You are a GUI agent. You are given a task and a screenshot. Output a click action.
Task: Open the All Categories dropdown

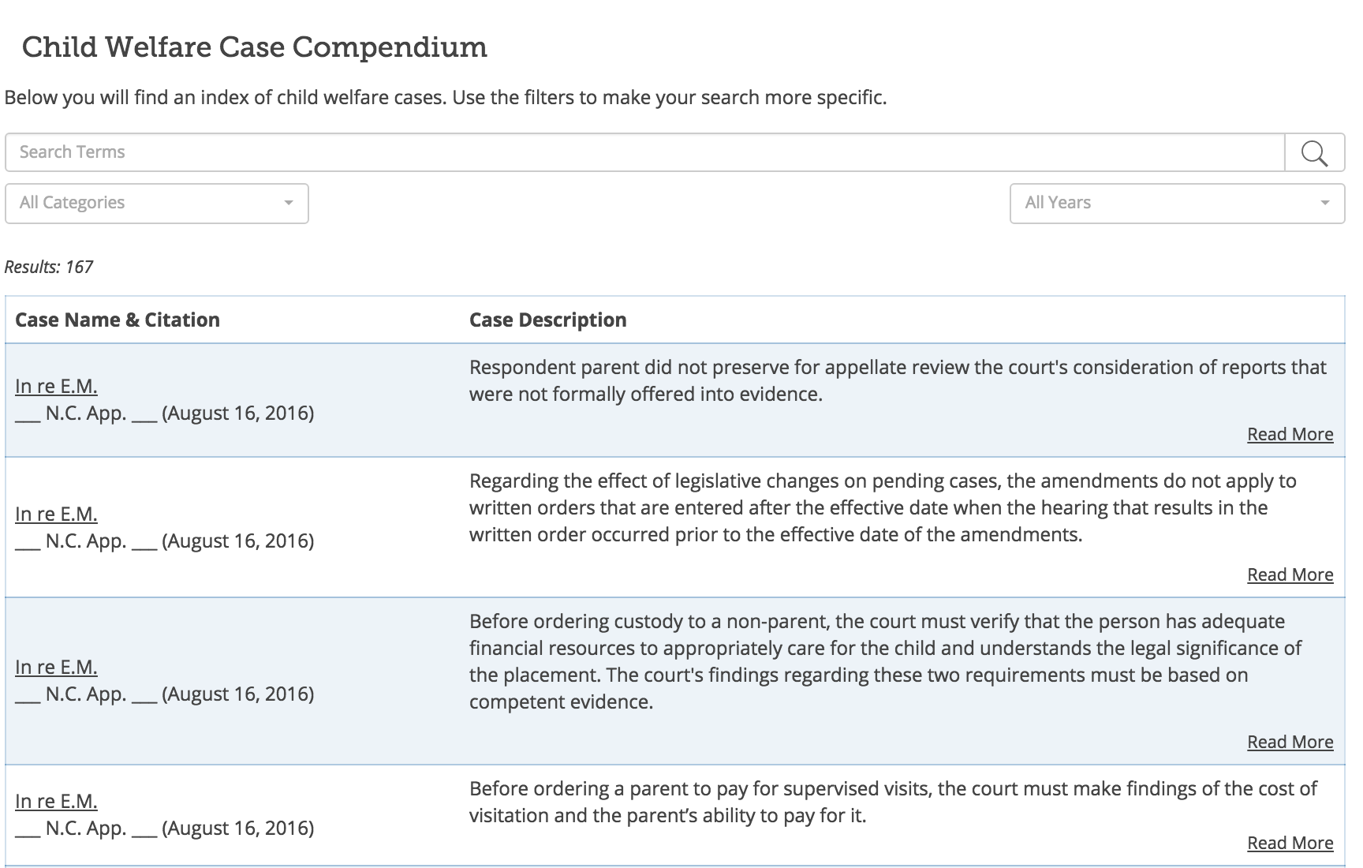click(x=156, y=204)
